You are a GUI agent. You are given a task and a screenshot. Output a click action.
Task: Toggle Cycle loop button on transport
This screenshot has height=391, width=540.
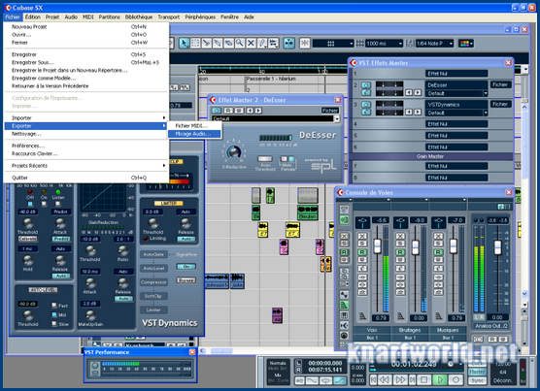(x=325, y=380)
